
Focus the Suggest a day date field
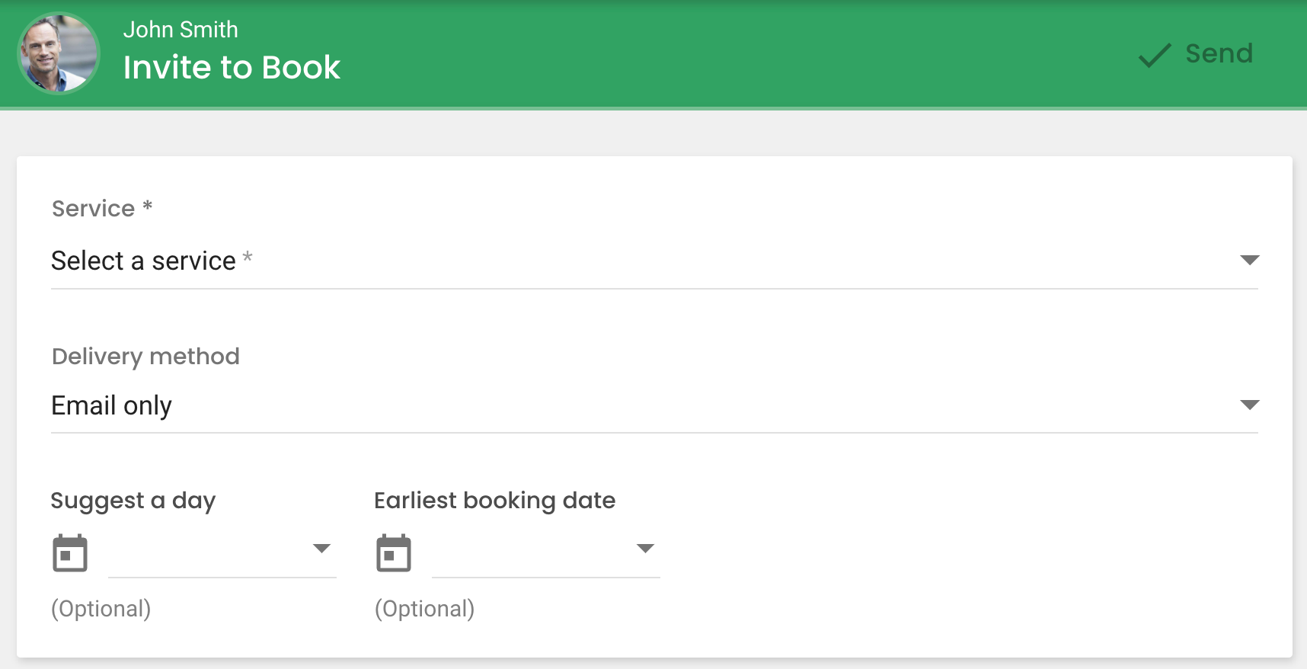[222, 554]
